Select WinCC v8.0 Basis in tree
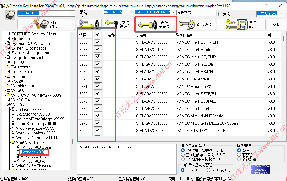Screen dimensions: 287x181 (36, 147)
